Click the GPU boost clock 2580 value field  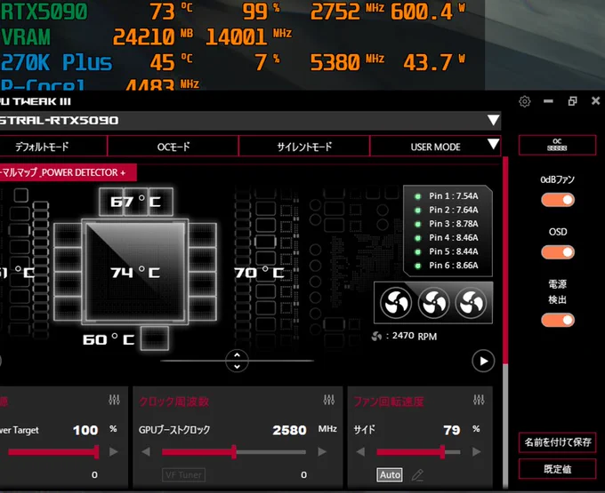pyautogui.click(x=289, y=430)
